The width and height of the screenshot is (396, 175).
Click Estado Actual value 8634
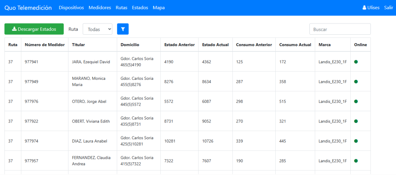(x=207, y=82)
